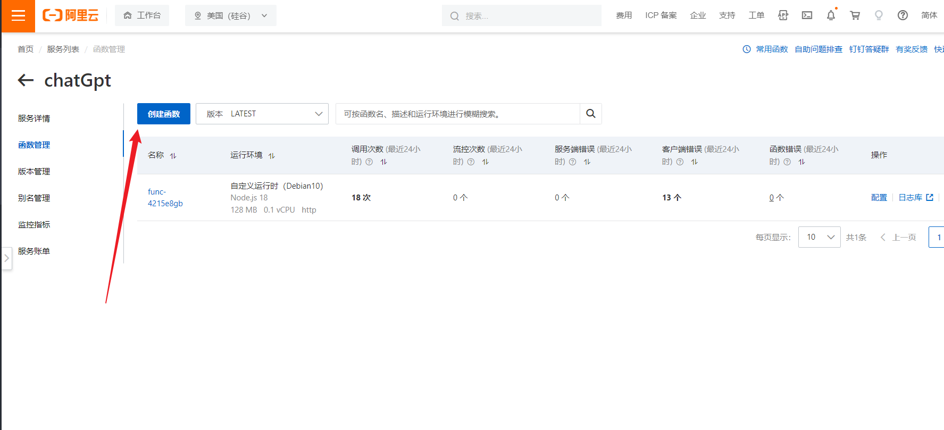Change the page size dropdown showing 10
This screenshot has width=944, height=430.
[819, 237]
